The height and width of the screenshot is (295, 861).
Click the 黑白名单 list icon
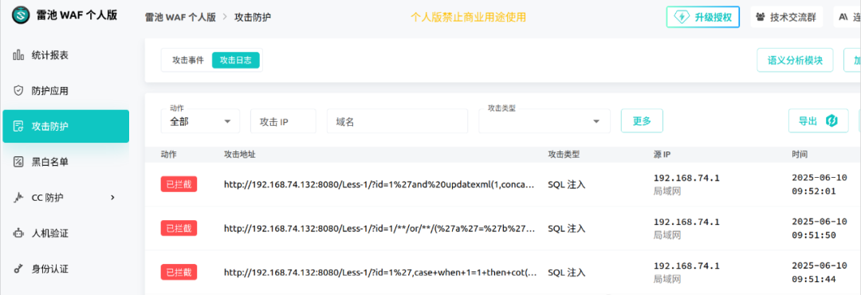click(x=18, y=162)
